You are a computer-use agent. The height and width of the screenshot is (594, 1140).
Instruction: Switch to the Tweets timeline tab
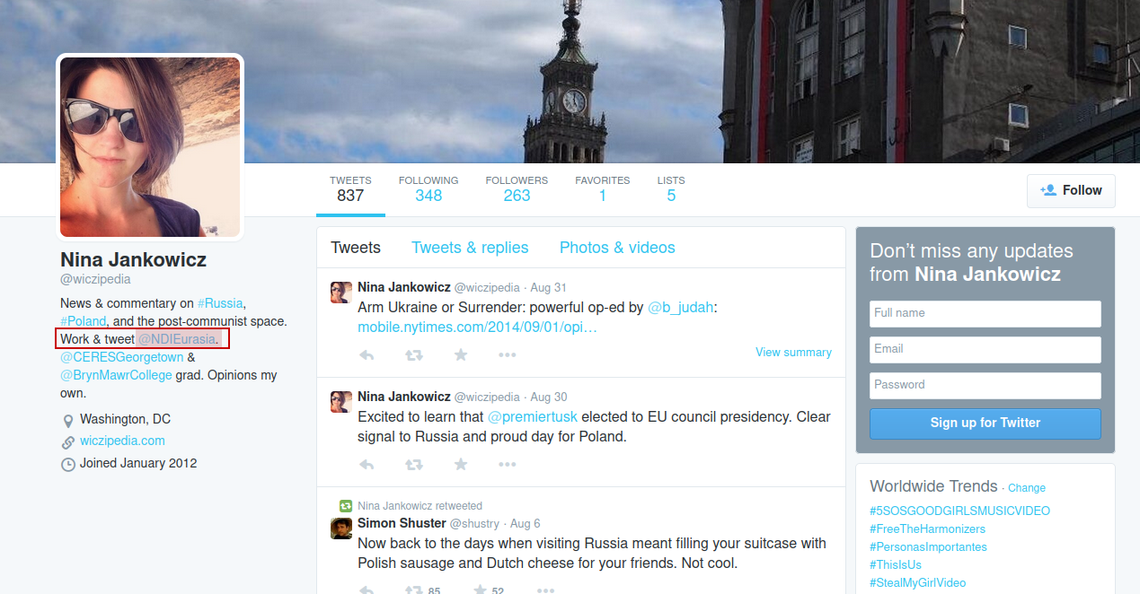pos(356,248)
